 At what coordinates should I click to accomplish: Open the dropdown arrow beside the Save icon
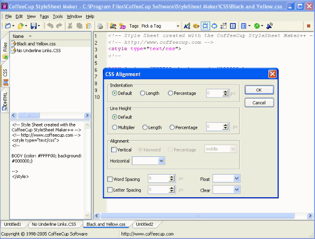pos(39,26)
